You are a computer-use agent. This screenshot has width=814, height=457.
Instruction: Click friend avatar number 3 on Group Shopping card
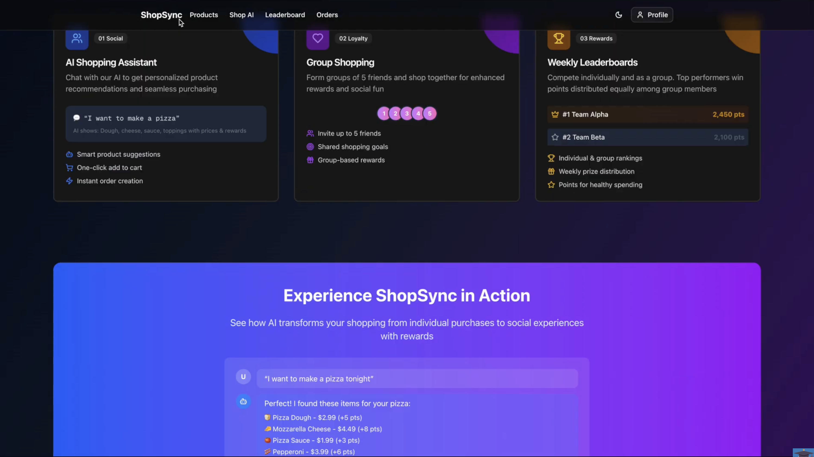(x=407, y=113)
